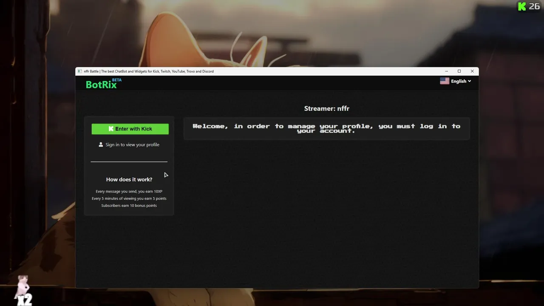Viewport: 544px width, 306px height.
Task: Maximize the BotRix window
Action: tap(459, 71)
